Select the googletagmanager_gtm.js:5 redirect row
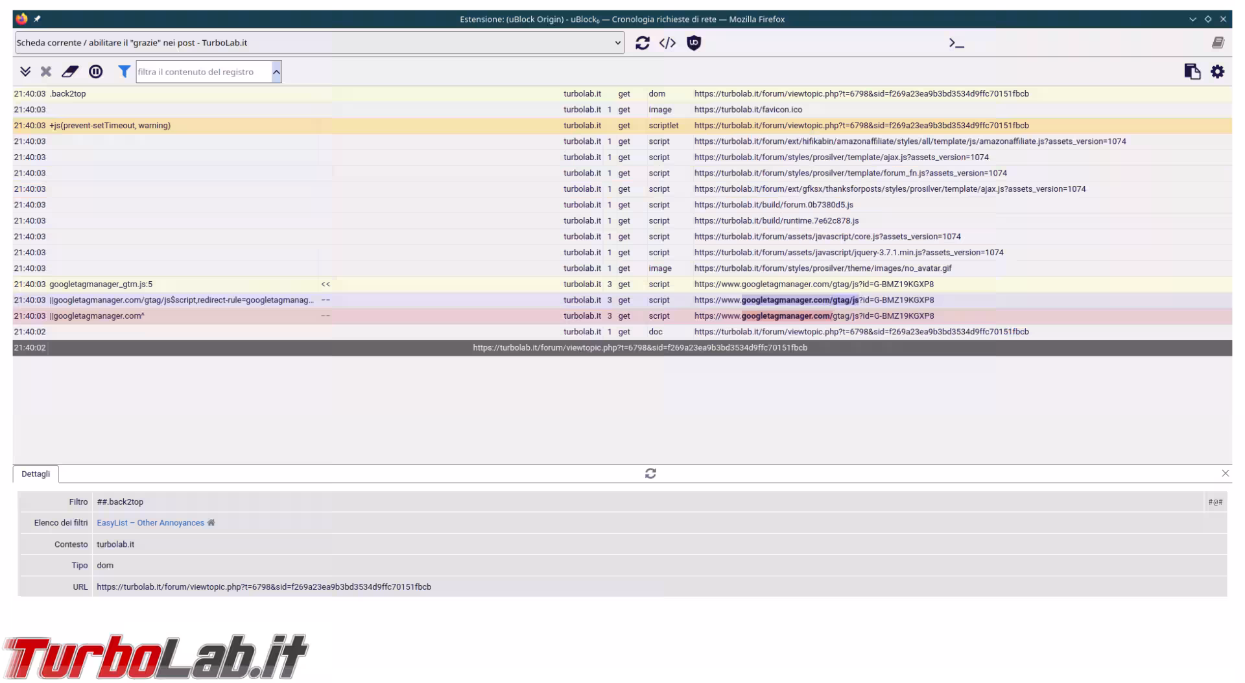1245x683 pixels. point(622,284)
